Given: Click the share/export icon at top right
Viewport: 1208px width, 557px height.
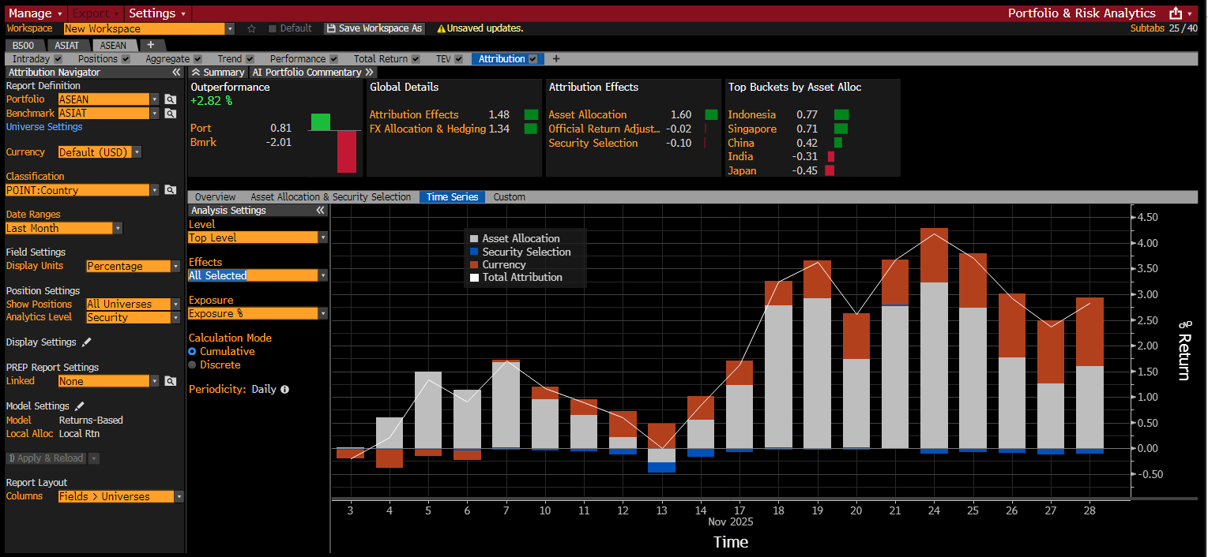Looking at the screenshot, I should [x=1176, y=13].
